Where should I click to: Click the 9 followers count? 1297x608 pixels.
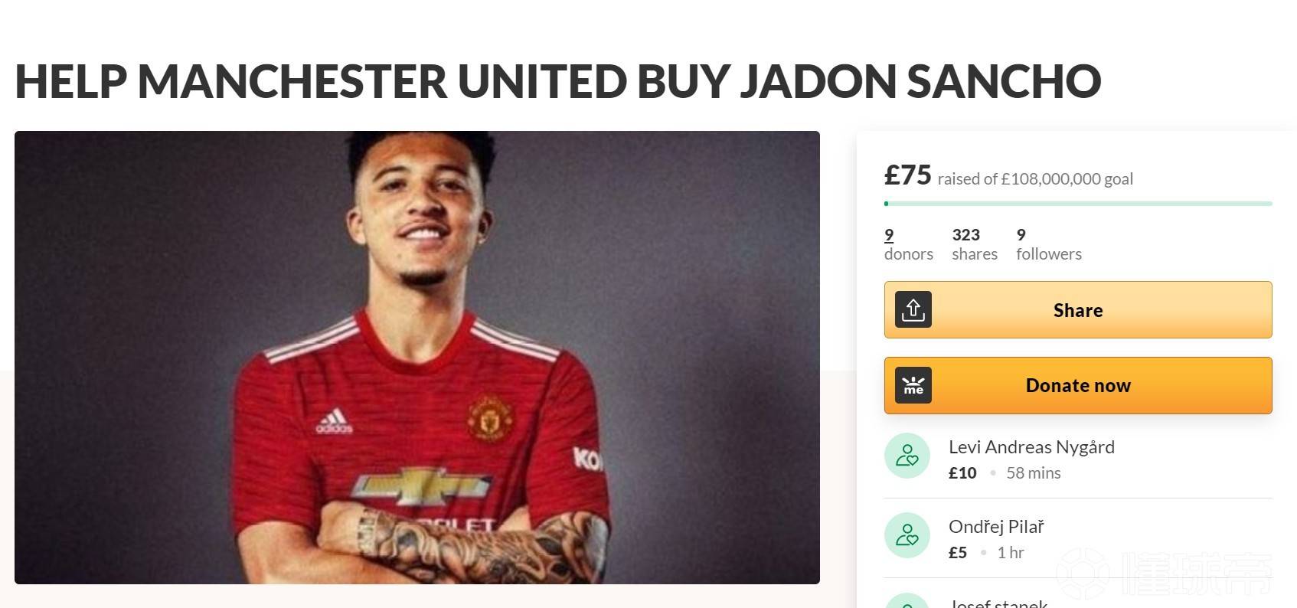point(1049,244)
